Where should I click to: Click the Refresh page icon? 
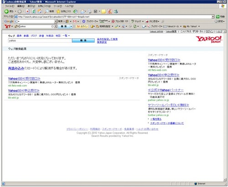34,11
